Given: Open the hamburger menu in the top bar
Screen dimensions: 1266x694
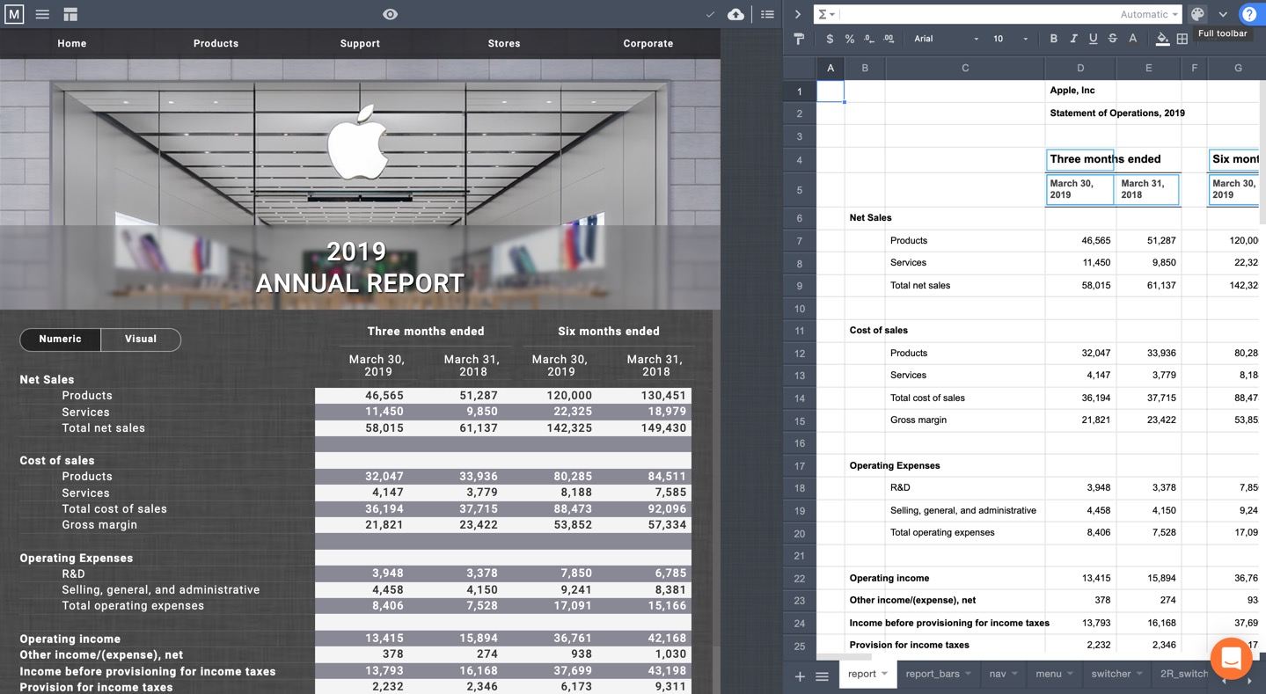Looking at the screenshot, I should (x=42, y=14).
